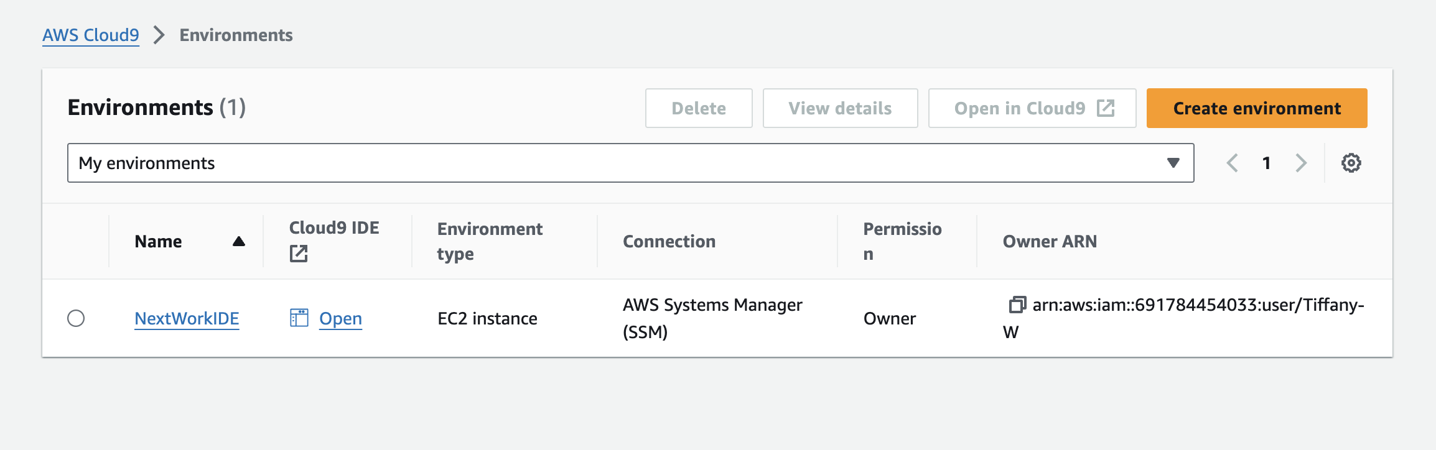Go to next page with right chevron
The height and width of the screenshot is (450, 1436).
pyautogui.click(x=1301, y=163)
